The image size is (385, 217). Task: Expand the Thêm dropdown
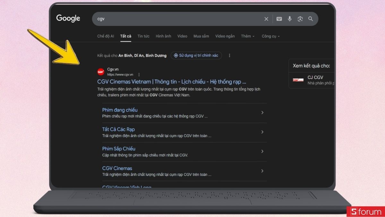(248, 36)
